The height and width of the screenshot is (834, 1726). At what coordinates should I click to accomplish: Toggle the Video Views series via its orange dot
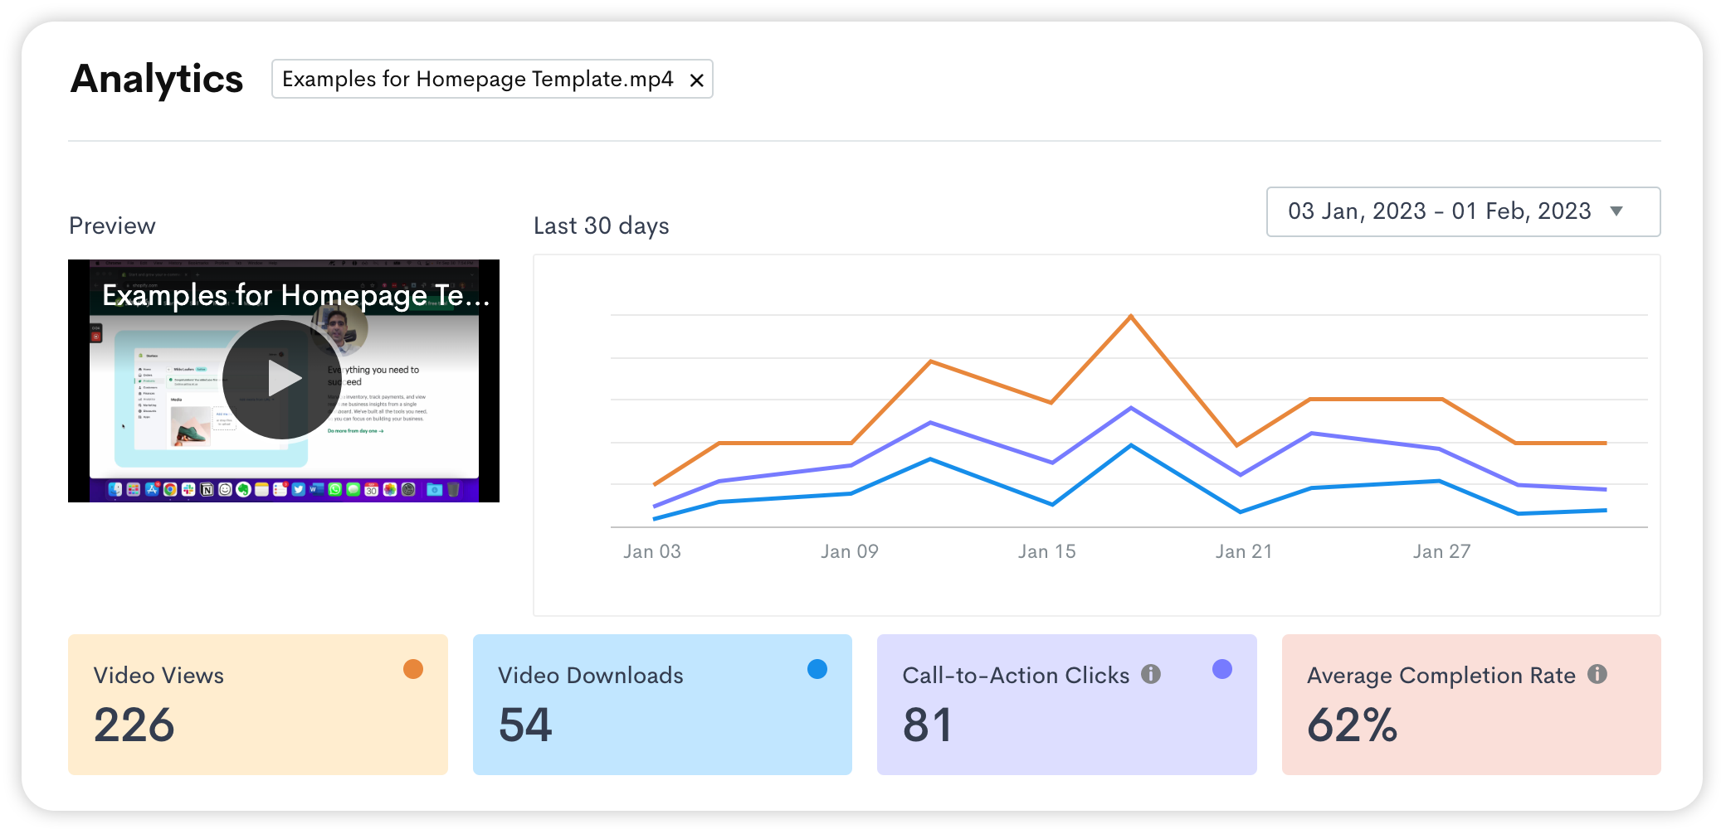tap(413, 667)
